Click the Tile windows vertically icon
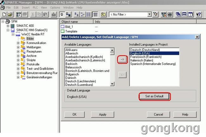Screen dimensions: 206x137 190,15
